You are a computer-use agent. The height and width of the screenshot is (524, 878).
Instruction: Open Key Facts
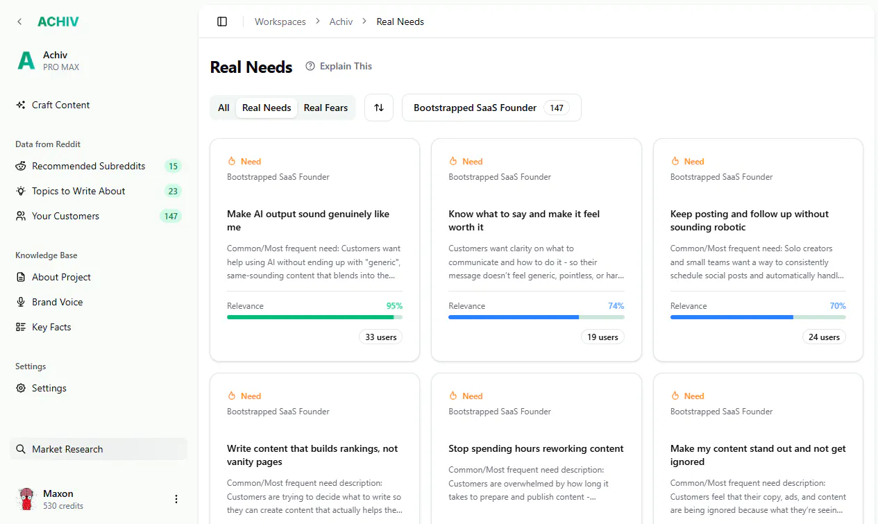pyautogui.click(x=99, y=327)
